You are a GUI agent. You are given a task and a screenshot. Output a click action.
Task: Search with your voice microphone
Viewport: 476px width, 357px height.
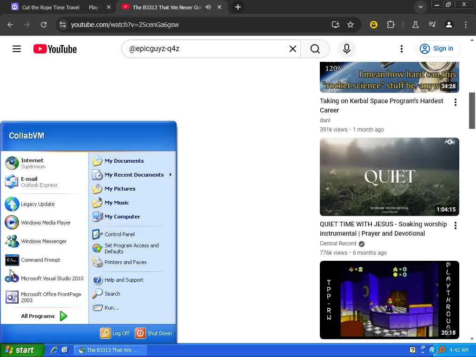click(347, 49)
